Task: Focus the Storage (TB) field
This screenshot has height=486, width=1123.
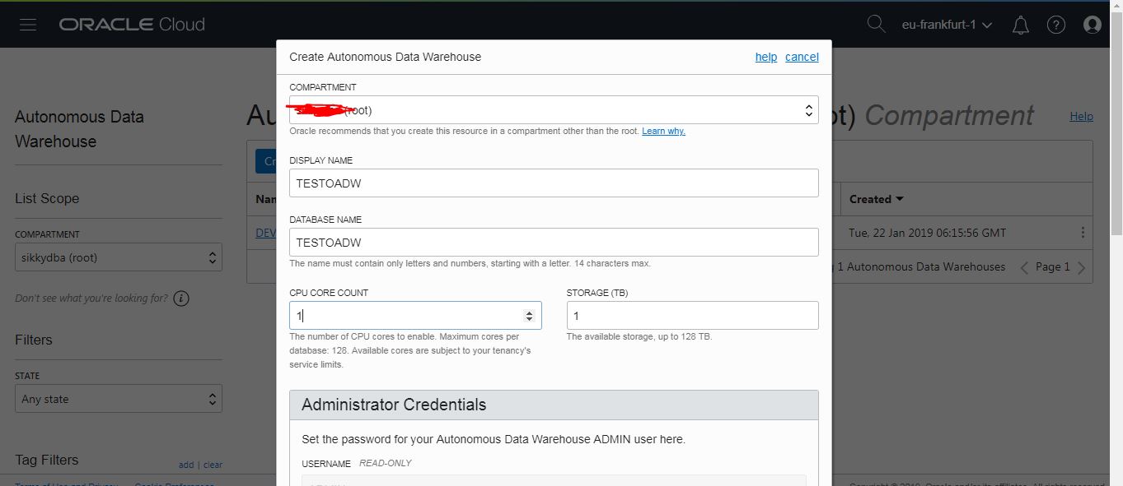Action: coord(693,316)
